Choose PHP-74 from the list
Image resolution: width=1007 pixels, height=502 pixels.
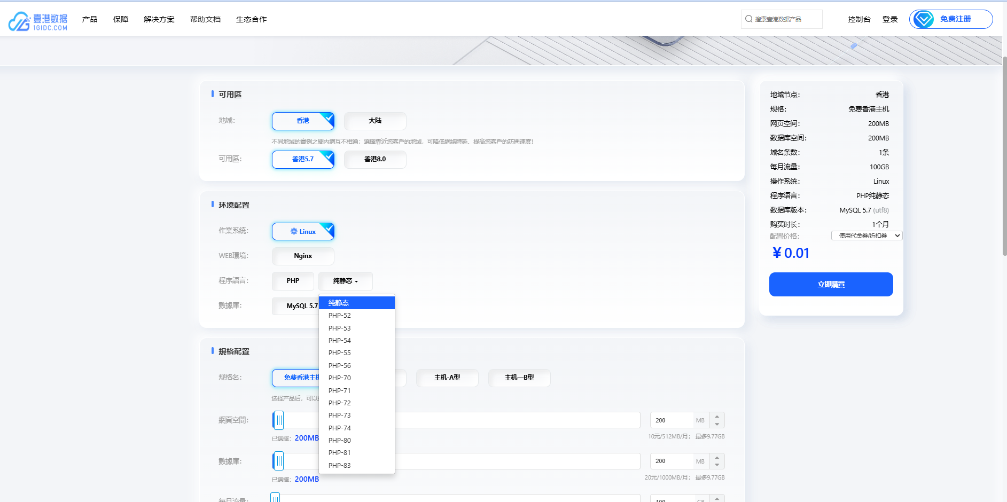click(357, 428)
